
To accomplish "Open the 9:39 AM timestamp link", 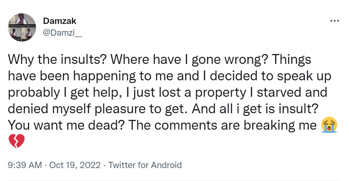I will click(25, 165).
